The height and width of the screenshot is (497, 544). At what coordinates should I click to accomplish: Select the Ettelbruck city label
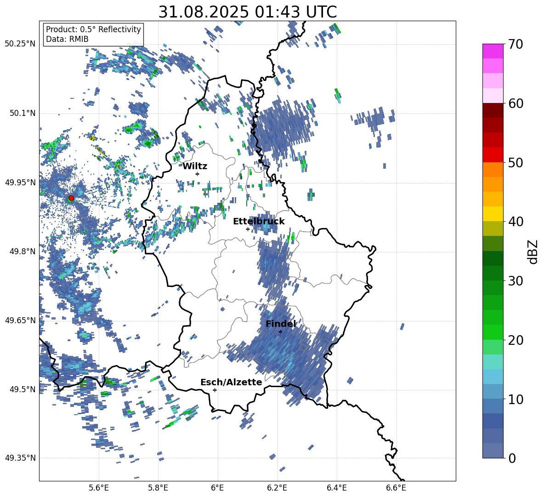(259, 222)
